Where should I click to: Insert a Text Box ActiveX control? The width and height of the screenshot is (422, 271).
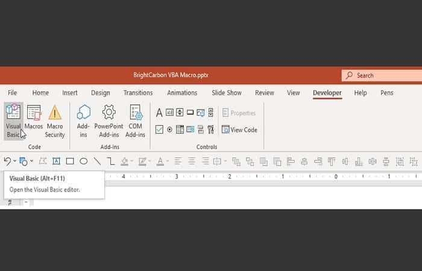(169, 113)
